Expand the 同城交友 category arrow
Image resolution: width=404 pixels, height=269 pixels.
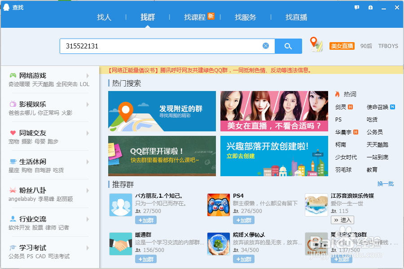[x=88, y=133]
